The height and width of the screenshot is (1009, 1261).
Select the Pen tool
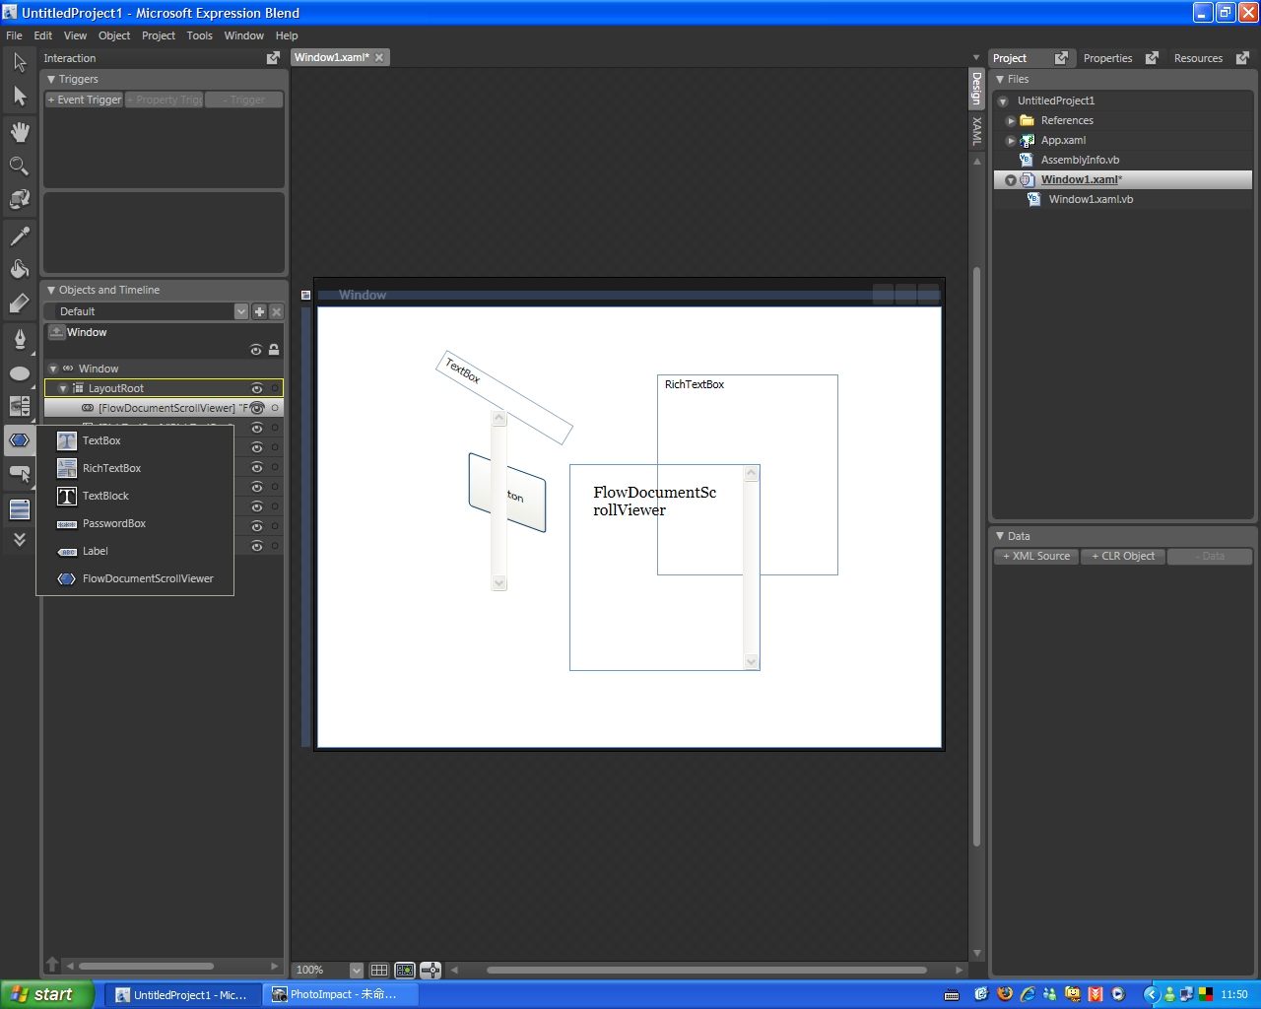pyautogui.click(x=20, y=340)
